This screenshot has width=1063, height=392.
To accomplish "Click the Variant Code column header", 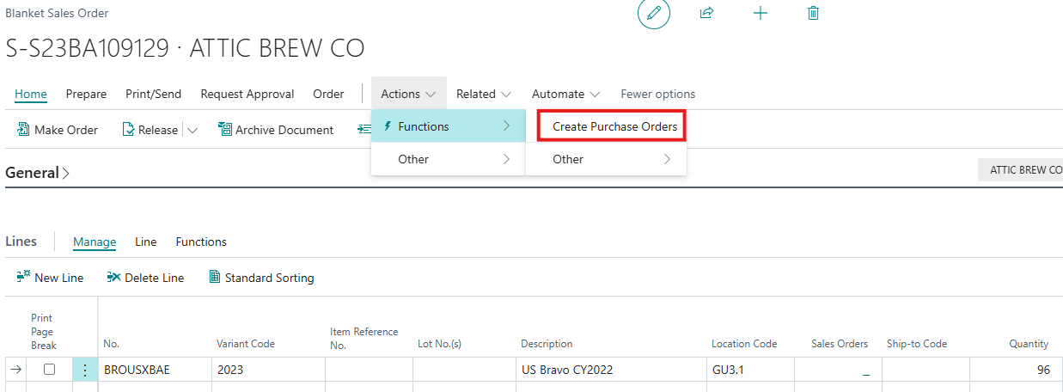I will click(x=246, y=344).
